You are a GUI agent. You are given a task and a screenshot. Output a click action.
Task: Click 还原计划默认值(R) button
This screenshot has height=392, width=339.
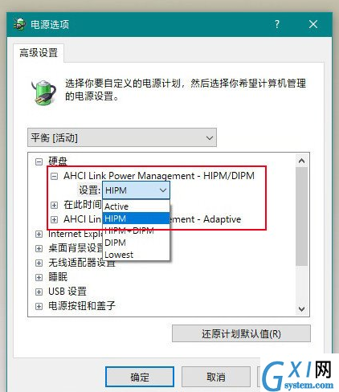[241, 333]
